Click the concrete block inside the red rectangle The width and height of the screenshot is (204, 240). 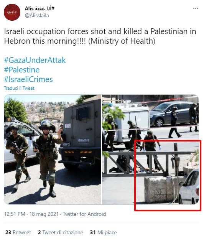point(161,190)
